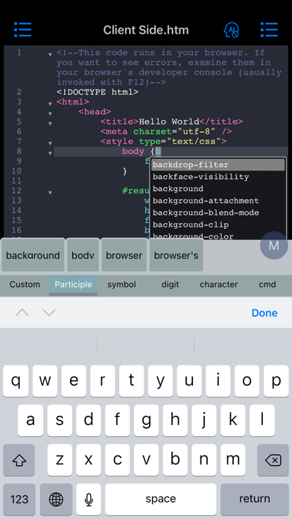
Task: Insert the browser's suggestion word
Action: click(177, 255)
